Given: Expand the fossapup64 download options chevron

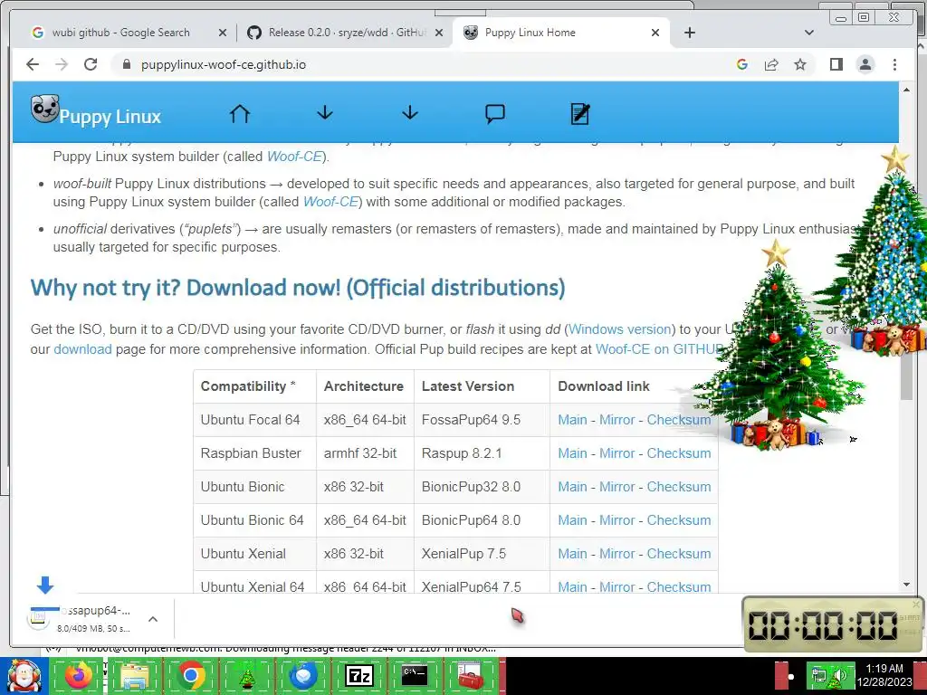Looking at the screenshot, I should (x=152, y=619).
